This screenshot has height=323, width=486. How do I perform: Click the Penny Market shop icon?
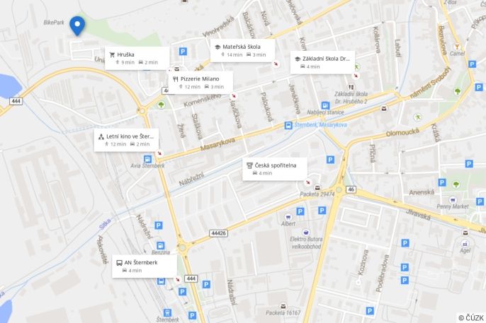[453, 200]
